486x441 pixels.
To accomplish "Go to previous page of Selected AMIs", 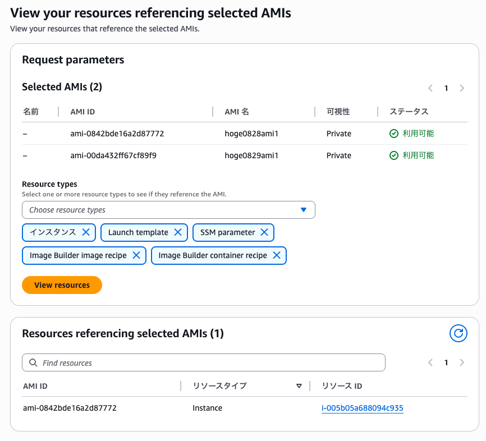I will (430, 88).
